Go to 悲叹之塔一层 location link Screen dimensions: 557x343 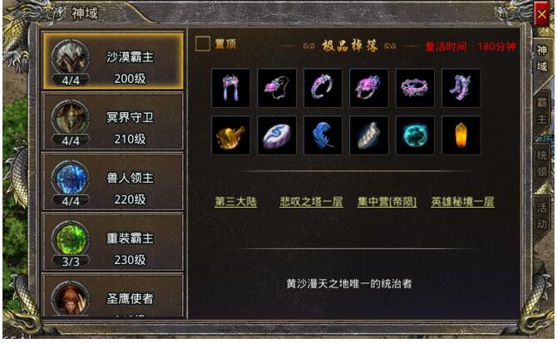311,202
